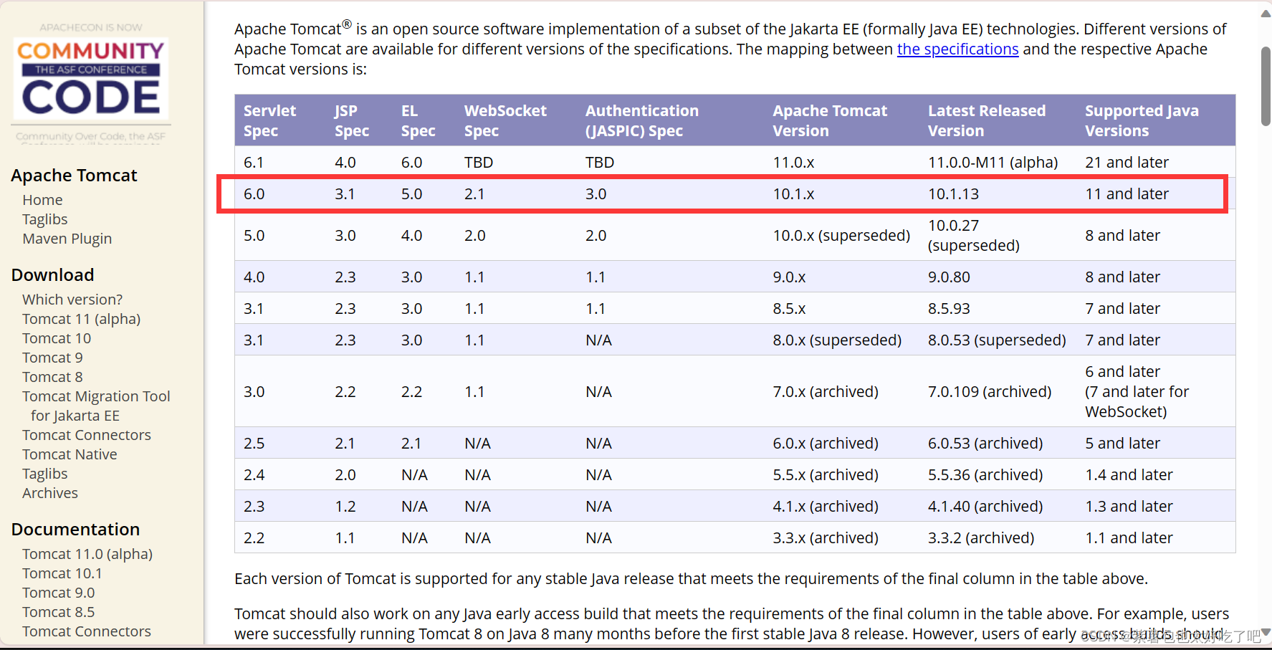Open the Which version? link
The height and width of the screenshot is (650, 1272).
[72, 300]
